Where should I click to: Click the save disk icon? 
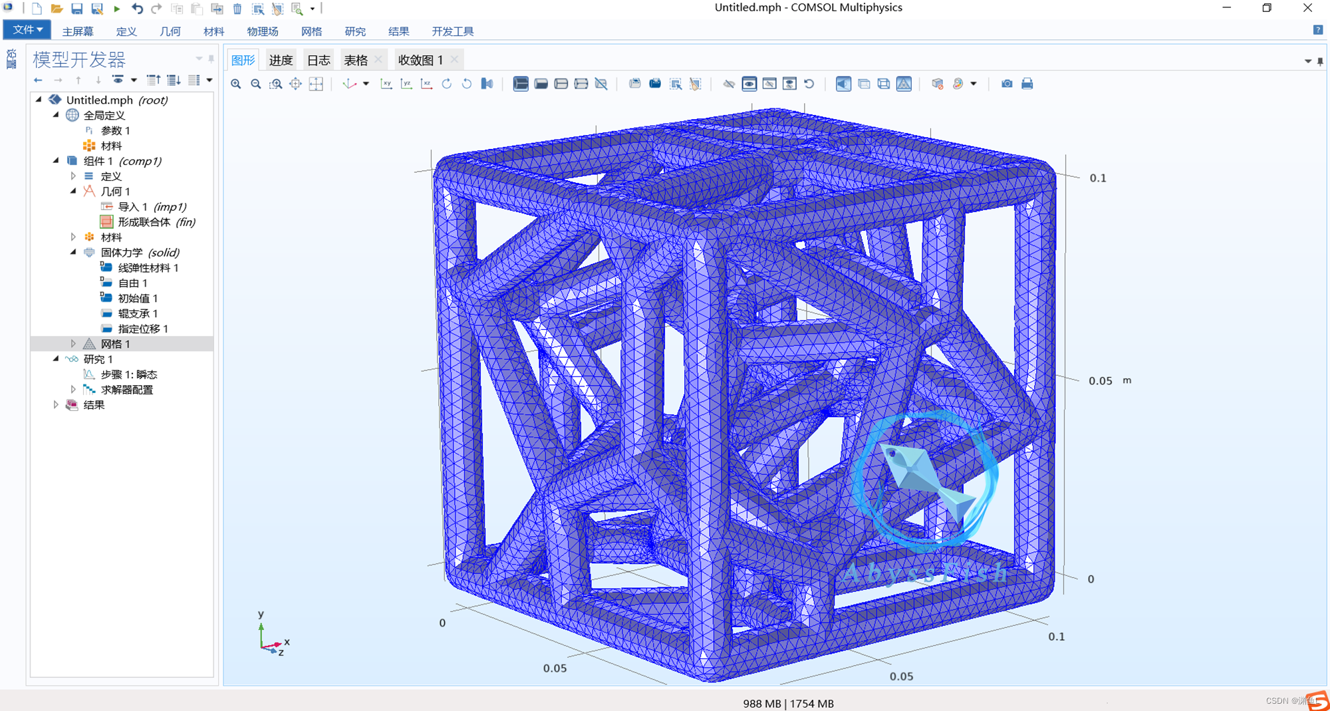click(x=77, y=9)
